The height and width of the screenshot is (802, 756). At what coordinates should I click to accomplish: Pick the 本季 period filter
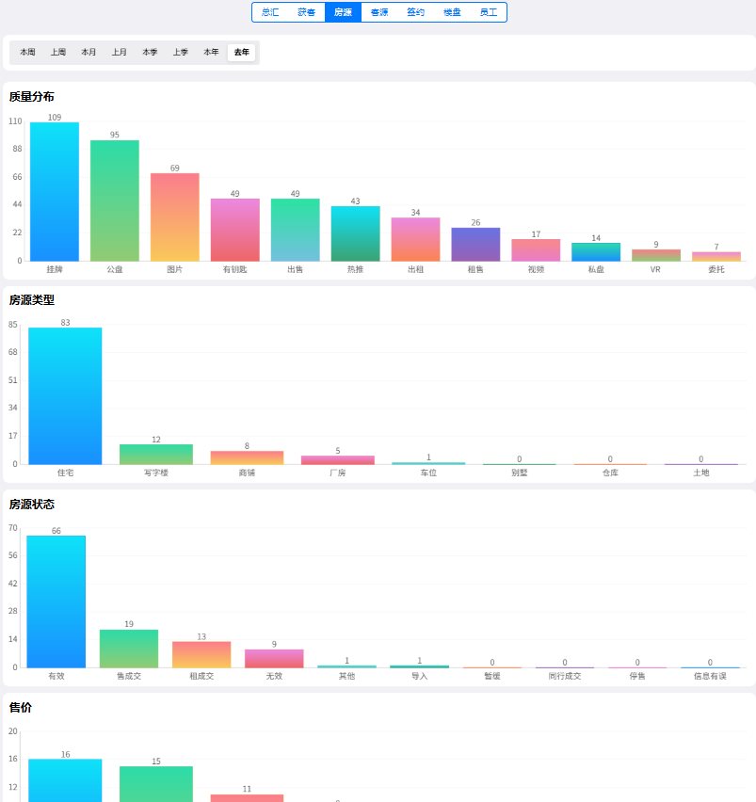[150, 52]
